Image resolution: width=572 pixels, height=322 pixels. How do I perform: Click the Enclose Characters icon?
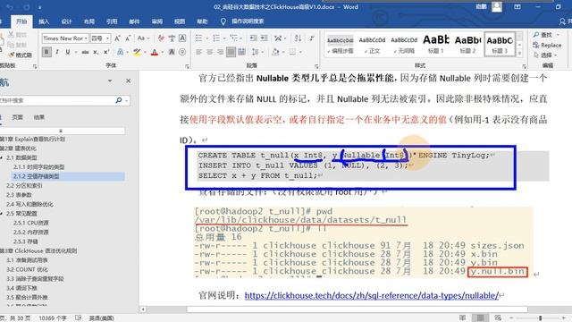tap(182, 52)
